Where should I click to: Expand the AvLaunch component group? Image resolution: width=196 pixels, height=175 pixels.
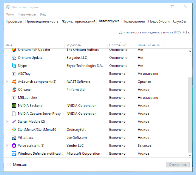click(x=7, y=82)
